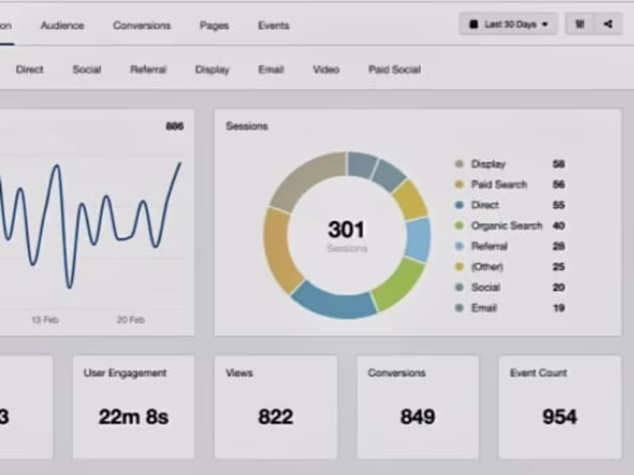Select the Email channel filter
The height and width of the screenshot is (475, 634).
point(271,70)
